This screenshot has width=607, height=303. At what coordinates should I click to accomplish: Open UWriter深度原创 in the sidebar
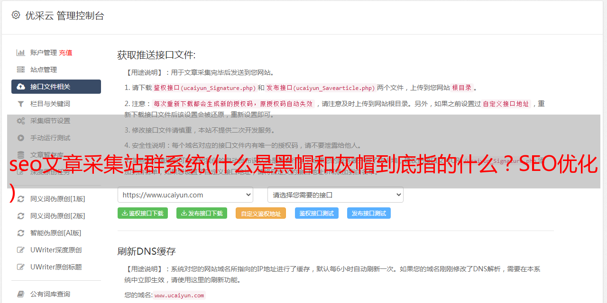pyautogui.click(x=56, y=250)
